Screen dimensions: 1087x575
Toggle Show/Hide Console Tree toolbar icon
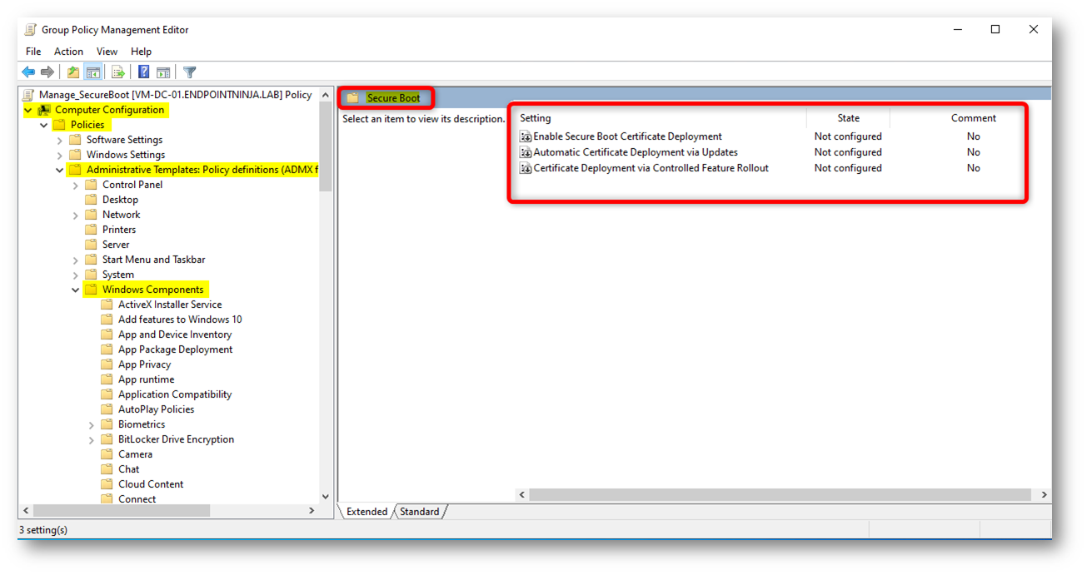pyautogui.click(x=93, y=72)
